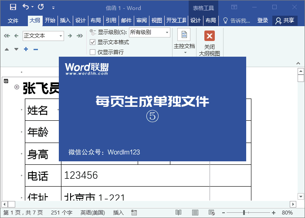Click the Promote single left arrow

[x=17, y=36]
